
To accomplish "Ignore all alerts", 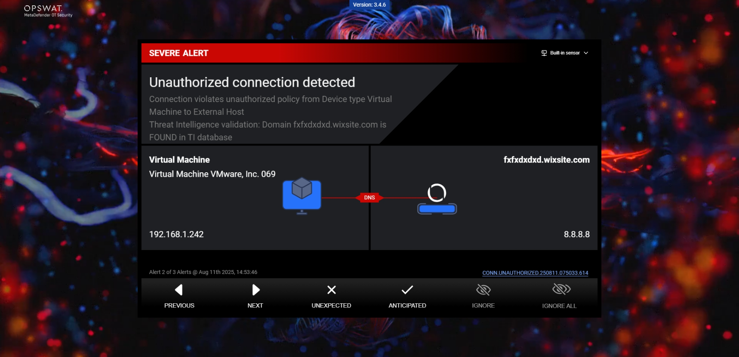I will [x=559, y=296].
